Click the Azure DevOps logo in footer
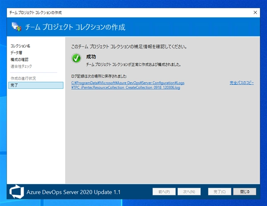Screen dimensions: 267x206 click(x=16, y=192)
